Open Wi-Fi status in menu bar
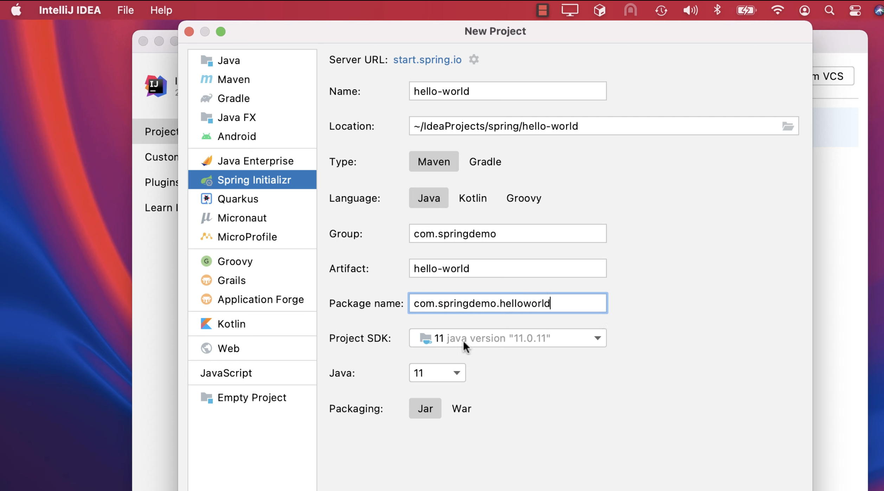This screenshot has height=491, width=884. (777, 10)
